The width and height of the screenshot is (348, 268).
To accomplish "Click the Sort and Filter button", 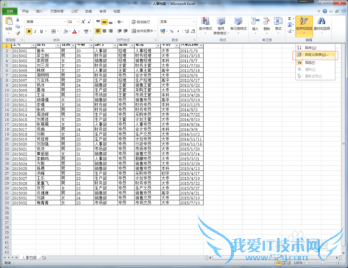I will [x=304, y=26].
